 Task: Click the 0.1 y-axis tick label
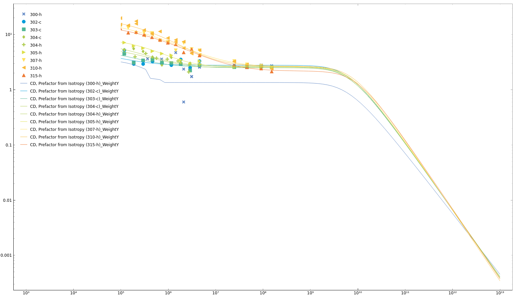click(8, 145)
